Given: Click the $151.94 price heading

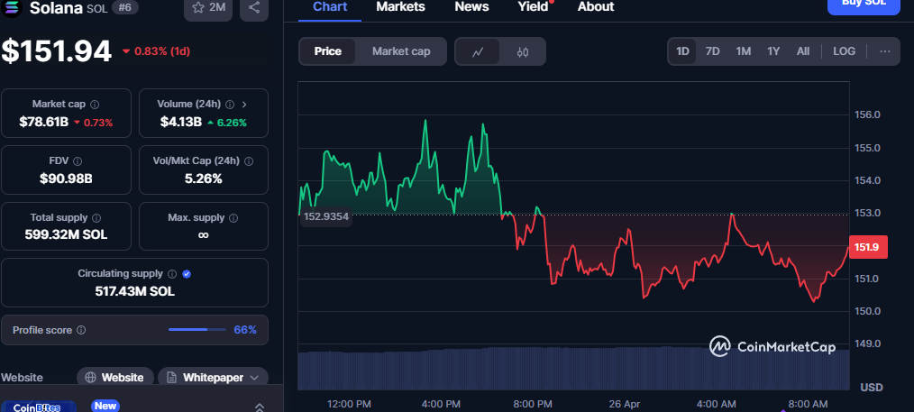Looking at the screenshot, I should (56, 51).
